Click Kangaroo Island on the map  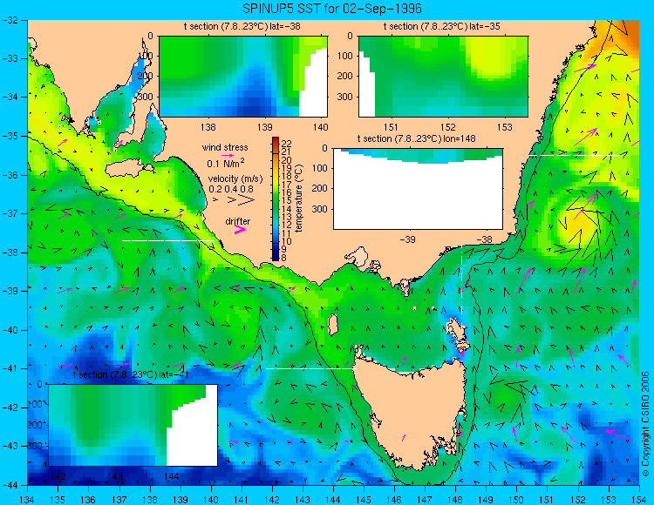coord(127,170)
